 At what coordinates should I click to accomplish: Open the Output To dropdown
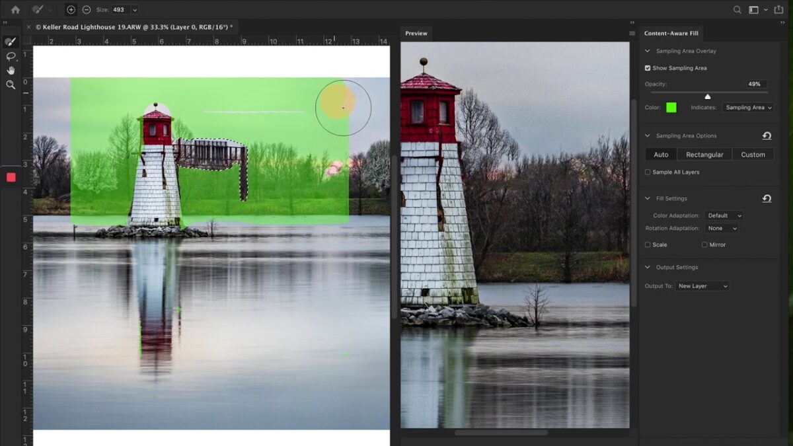702,286
